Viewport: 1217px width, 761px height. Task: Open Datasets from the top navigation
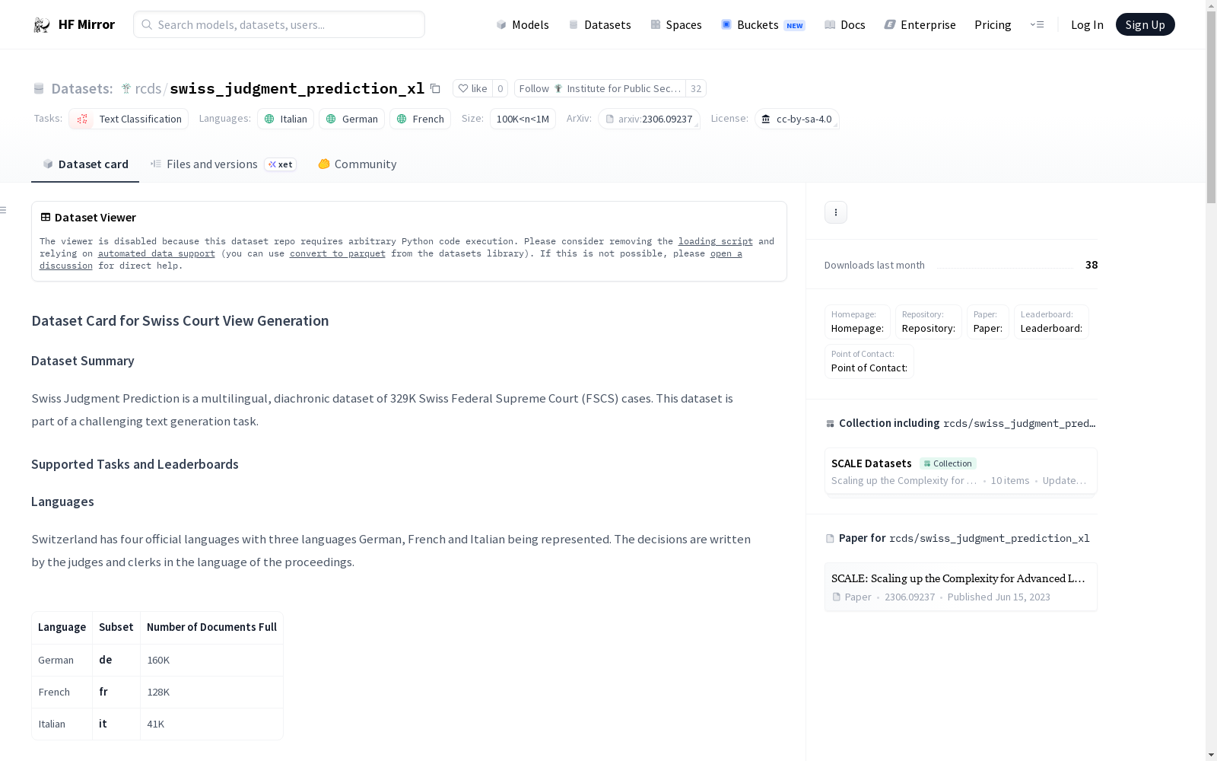[600, 25]
